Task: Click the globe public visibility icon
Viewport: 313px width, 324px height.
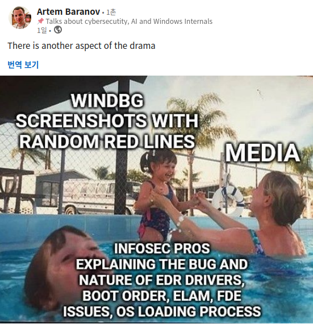Action: 58,30
